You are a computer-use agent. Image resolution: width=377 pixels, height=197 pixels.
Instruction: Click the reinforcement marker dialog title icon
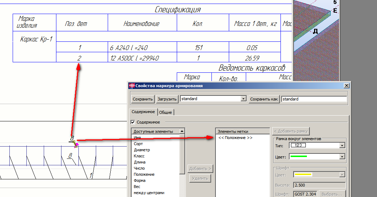[132, 86]
